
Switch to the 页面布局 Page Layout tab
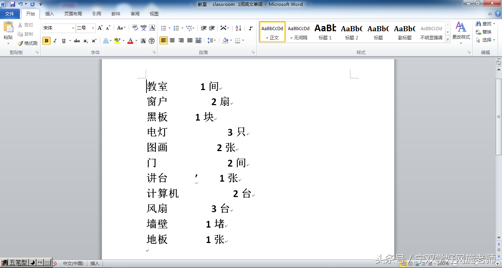tap(73, 14)
